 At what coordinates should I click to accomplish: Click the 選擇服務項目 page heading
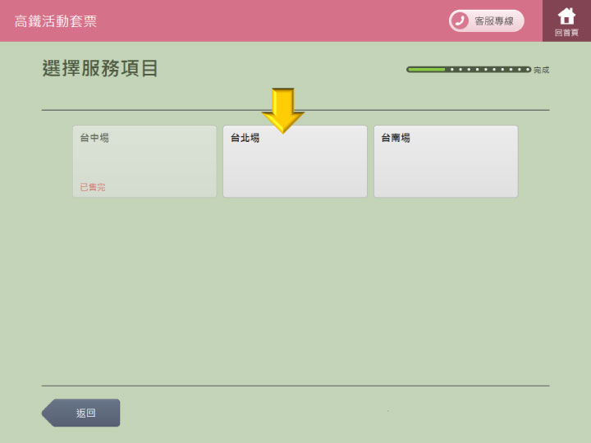[100, 69]
